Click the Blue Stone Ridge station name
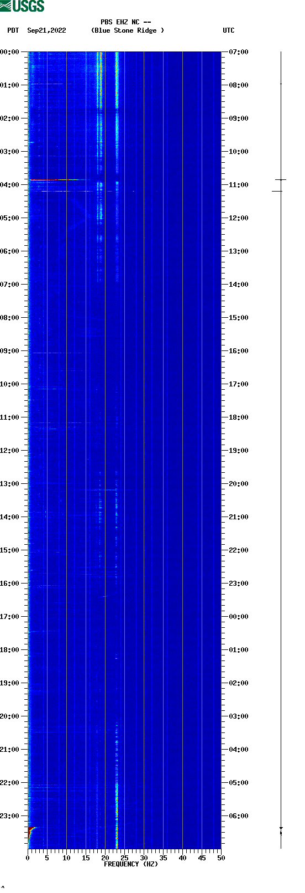This screenshot has width=305, height=893. (x=128, y=30)
